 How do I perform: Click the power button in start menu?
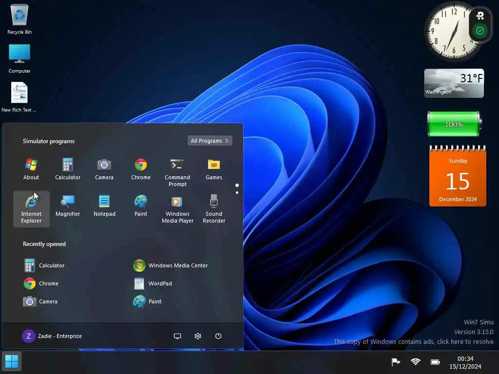pyautogui.click(x=218, y=336)
